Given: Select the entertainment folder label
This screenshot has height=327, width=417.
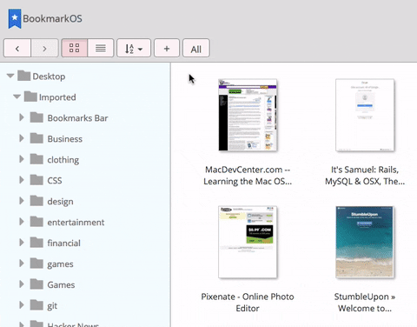Looking at the screenshot, I should click(x=76, y=223).
